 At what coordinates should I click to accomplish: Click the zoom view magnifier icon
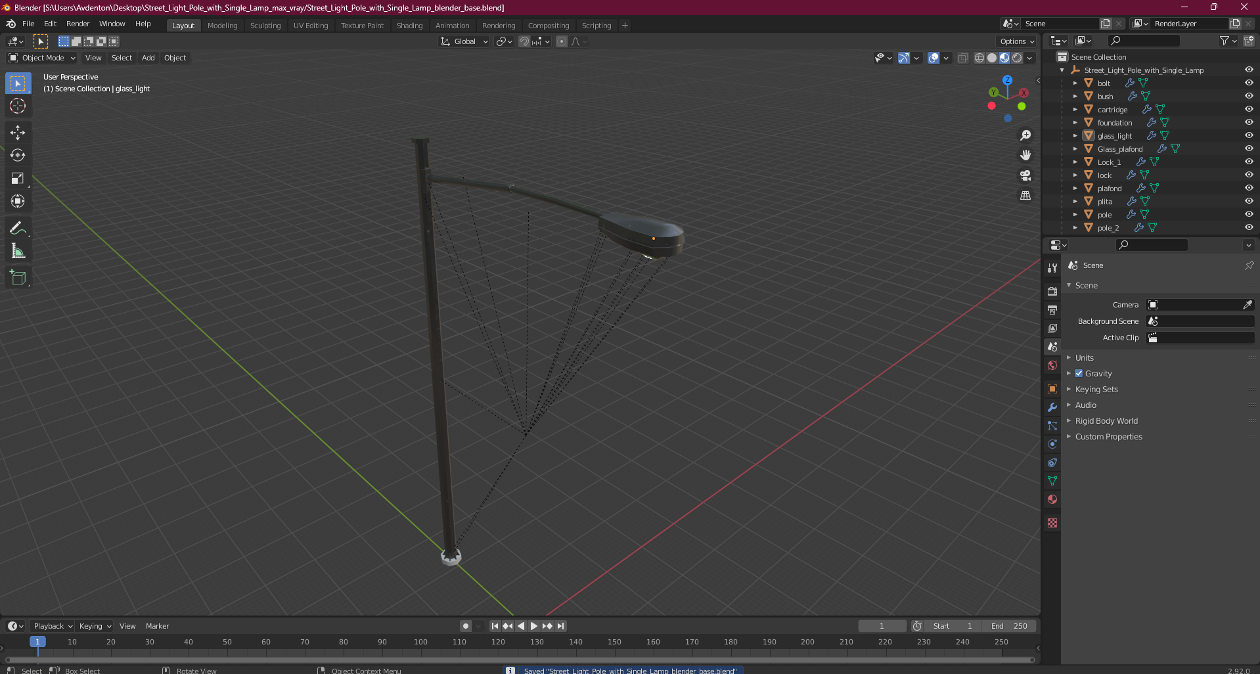1025,135
